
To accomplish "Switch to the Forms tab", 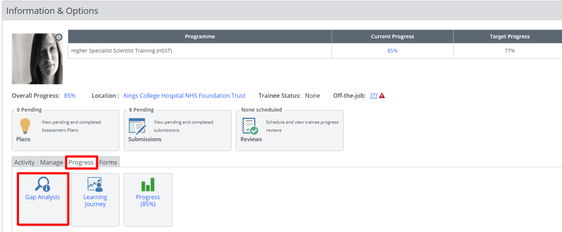I will pos(108,162).
